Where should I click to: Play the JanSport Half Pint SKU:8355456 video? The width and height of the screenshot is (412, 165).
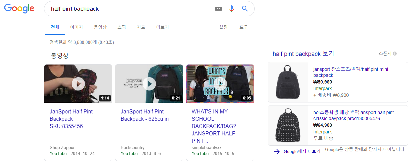click(x=78, y=84)
